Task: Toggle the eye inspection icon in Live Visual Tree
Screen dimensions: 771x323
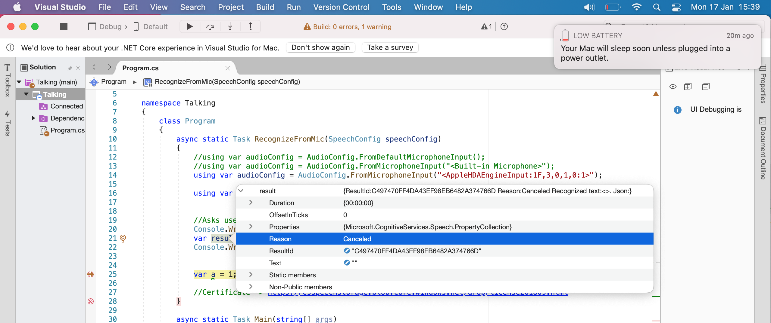Action: click(x=673, y=87)
